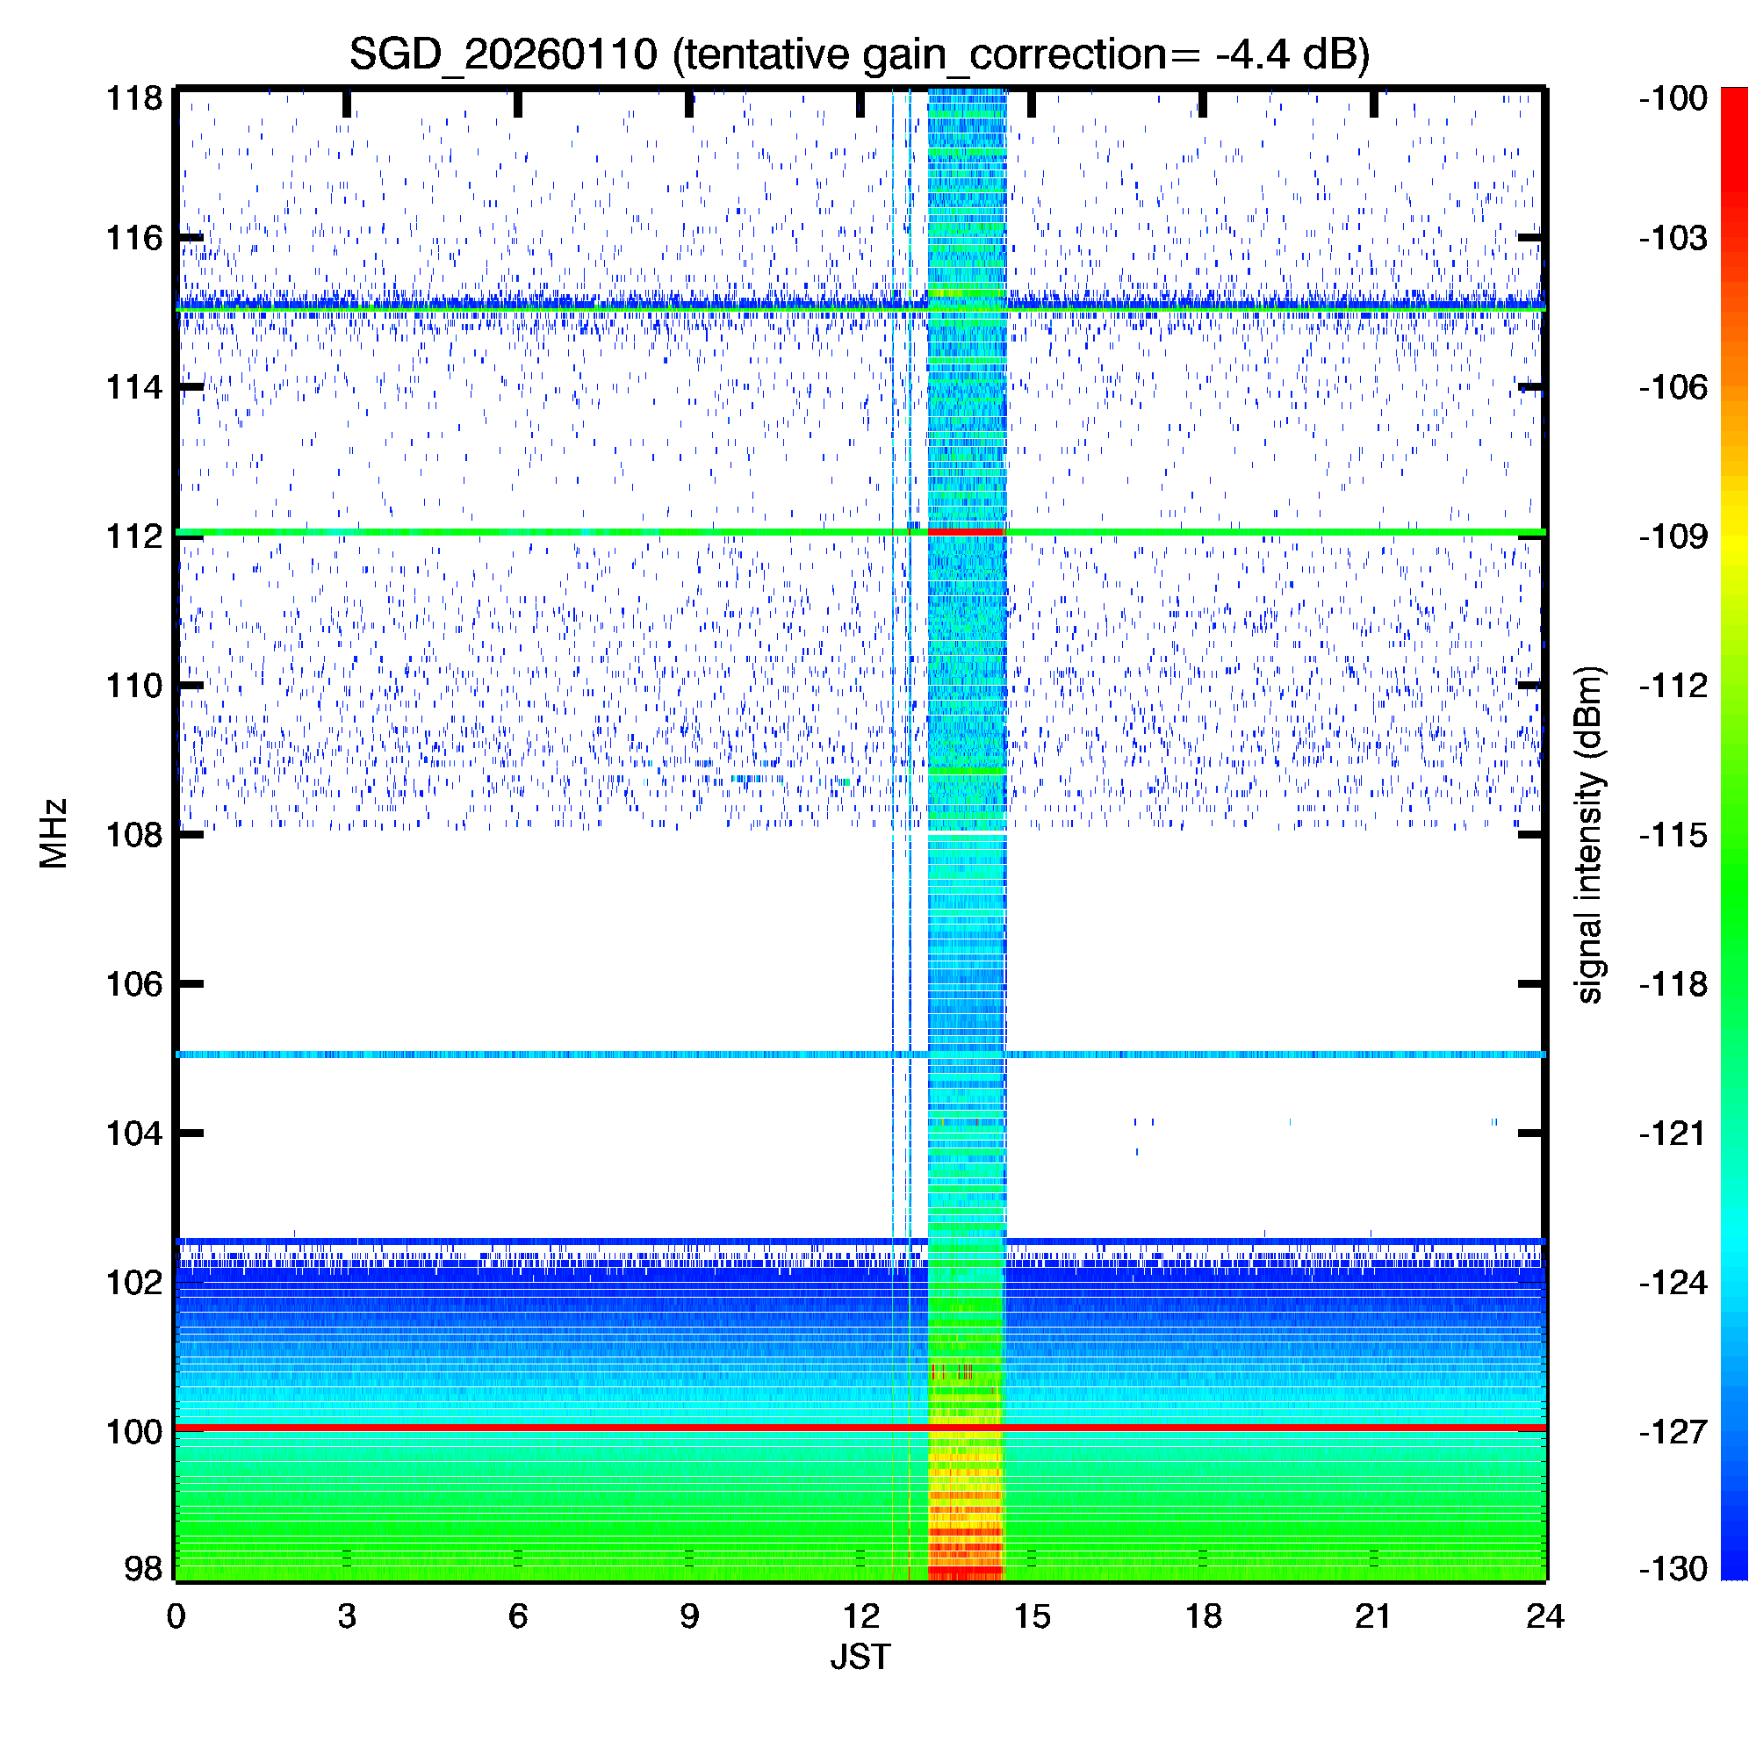This screenshot has height=1756, width=1756.
Task: Click the 108 label on frequency axis
Action: tap(133, 833)
